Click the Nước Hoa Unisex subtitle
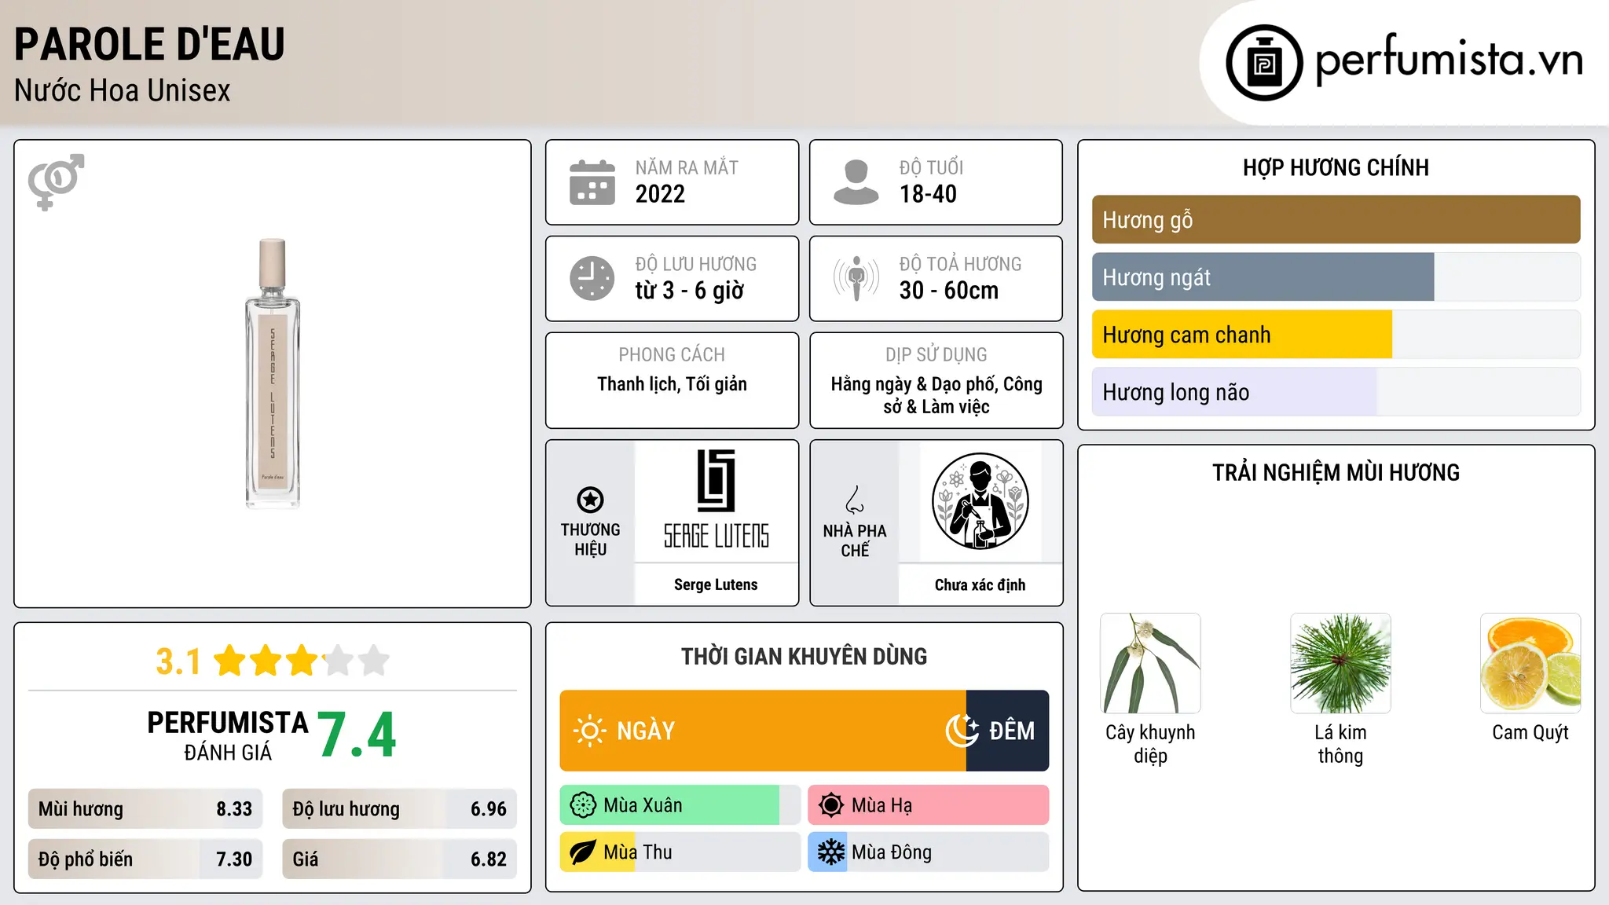This screenshot has width=1609, height=905. [123, 91]
